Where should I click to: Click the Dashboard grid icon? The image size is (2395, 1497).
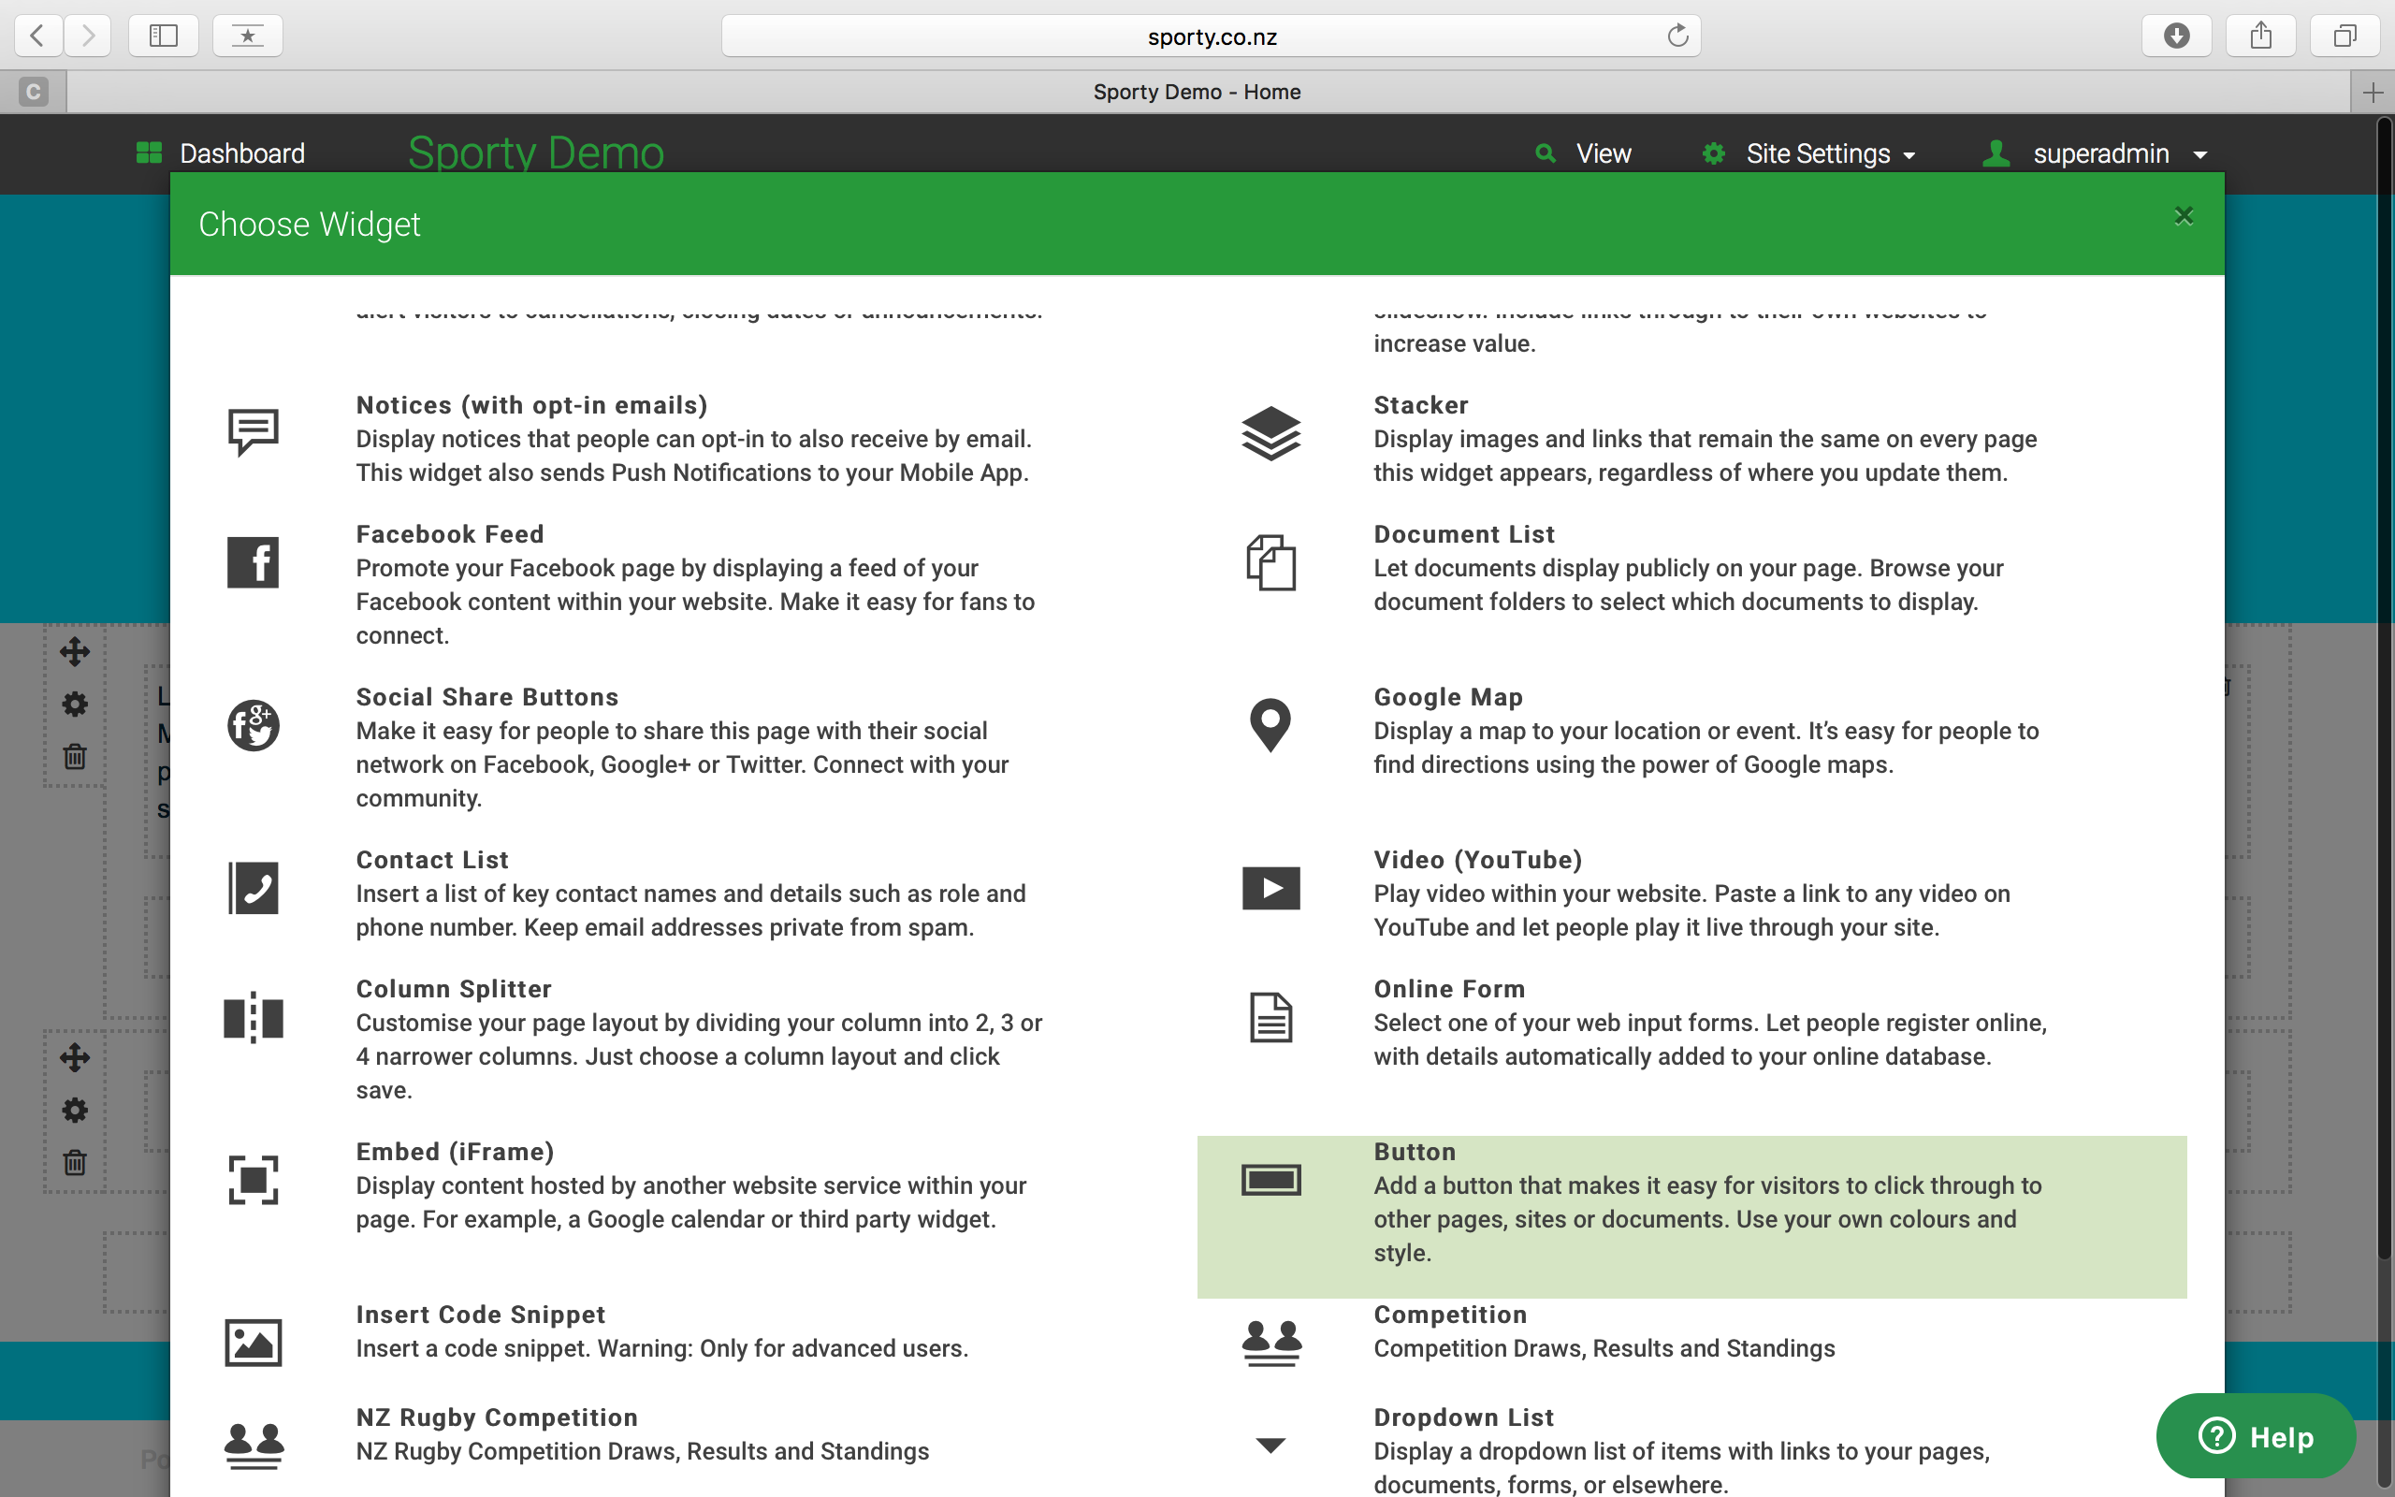pos(149,153)
